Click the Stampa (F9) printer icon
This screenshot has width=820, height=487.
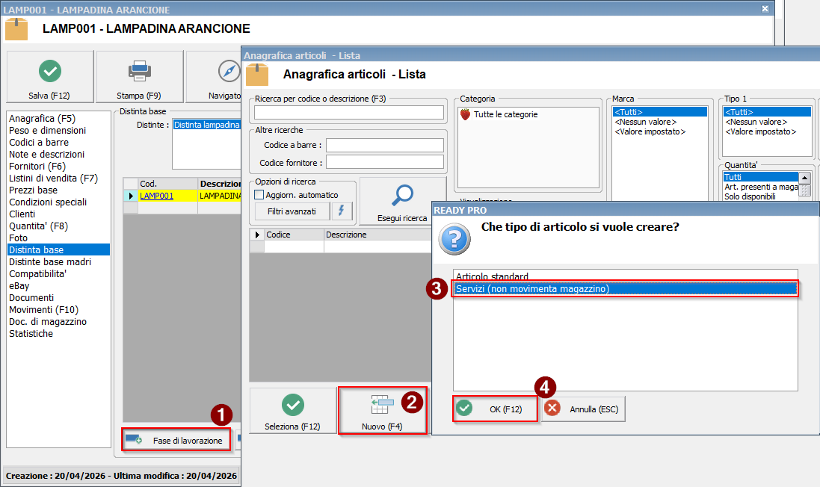tap(139, 71)
